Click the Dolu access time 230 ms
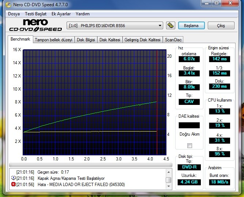Viewport: 244px width, 197px height. pos(219,86)
